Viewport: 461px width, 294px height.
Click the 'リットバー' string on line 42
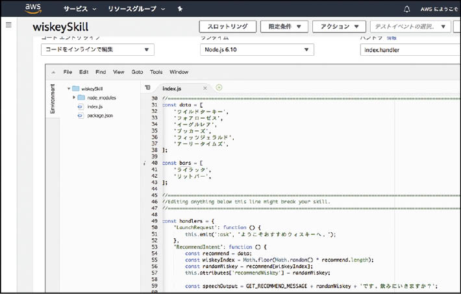click(x=191, y=176)
